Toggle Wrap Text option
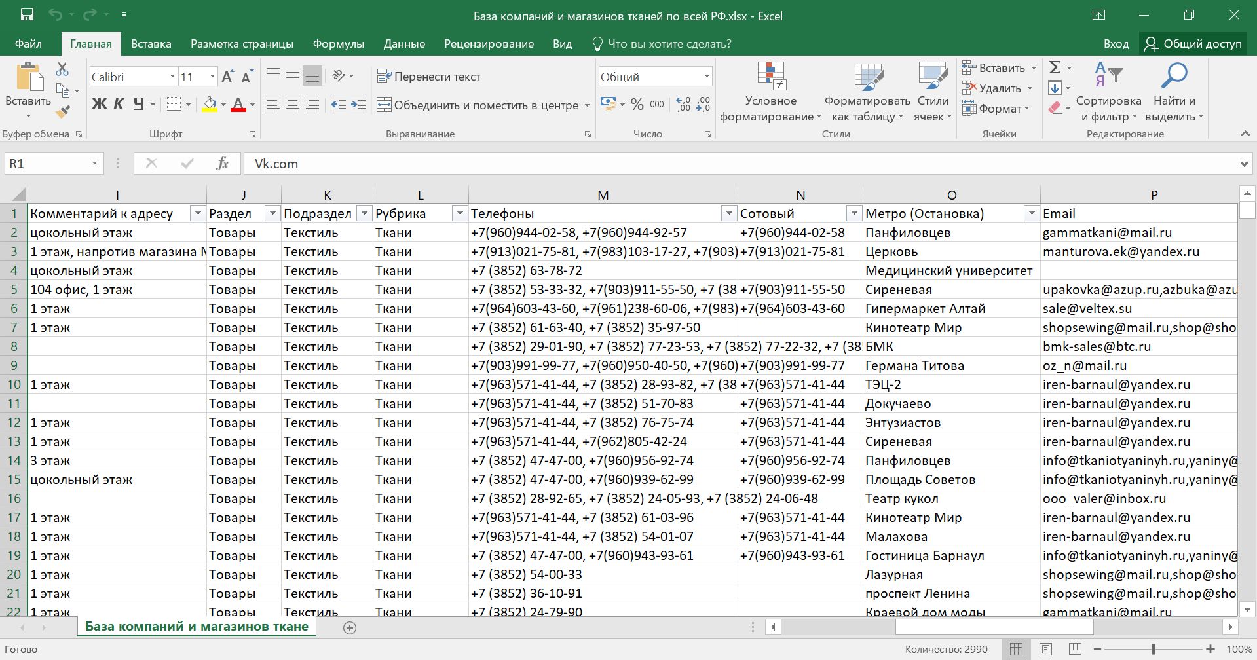 (429, 77)
